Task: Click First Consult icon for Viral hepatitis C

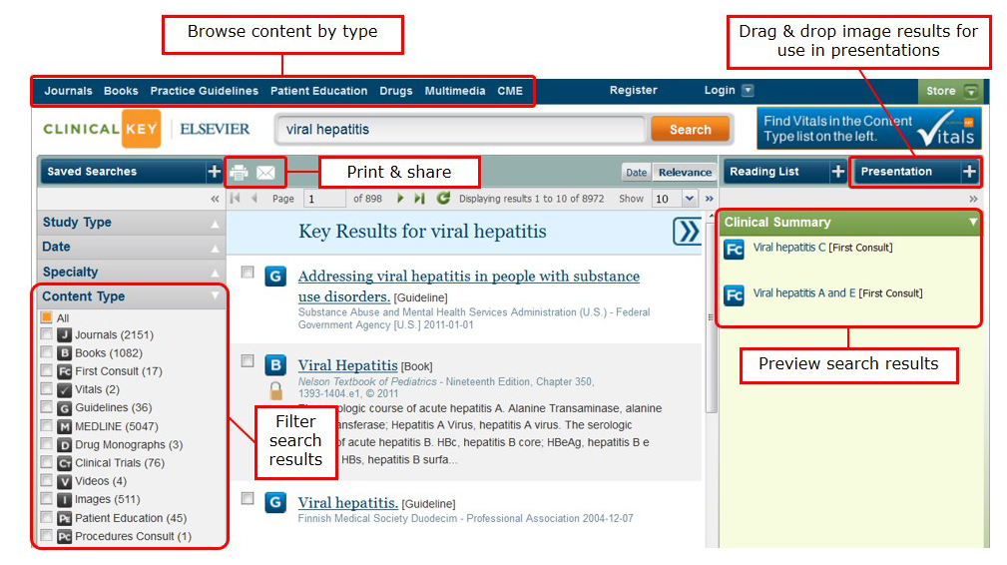Action: coord(734,250)
